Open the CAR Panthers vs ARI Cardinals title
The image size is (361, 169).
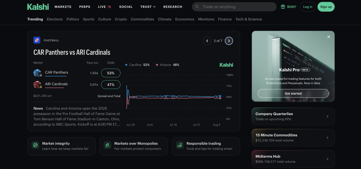pos(72,52)
